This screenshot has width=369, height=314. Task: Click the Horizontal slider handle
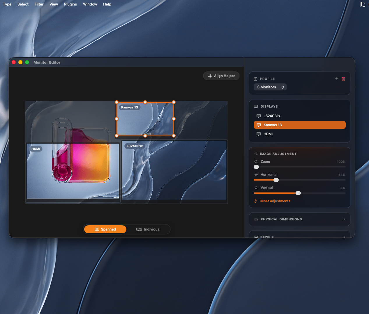[276, 180]
